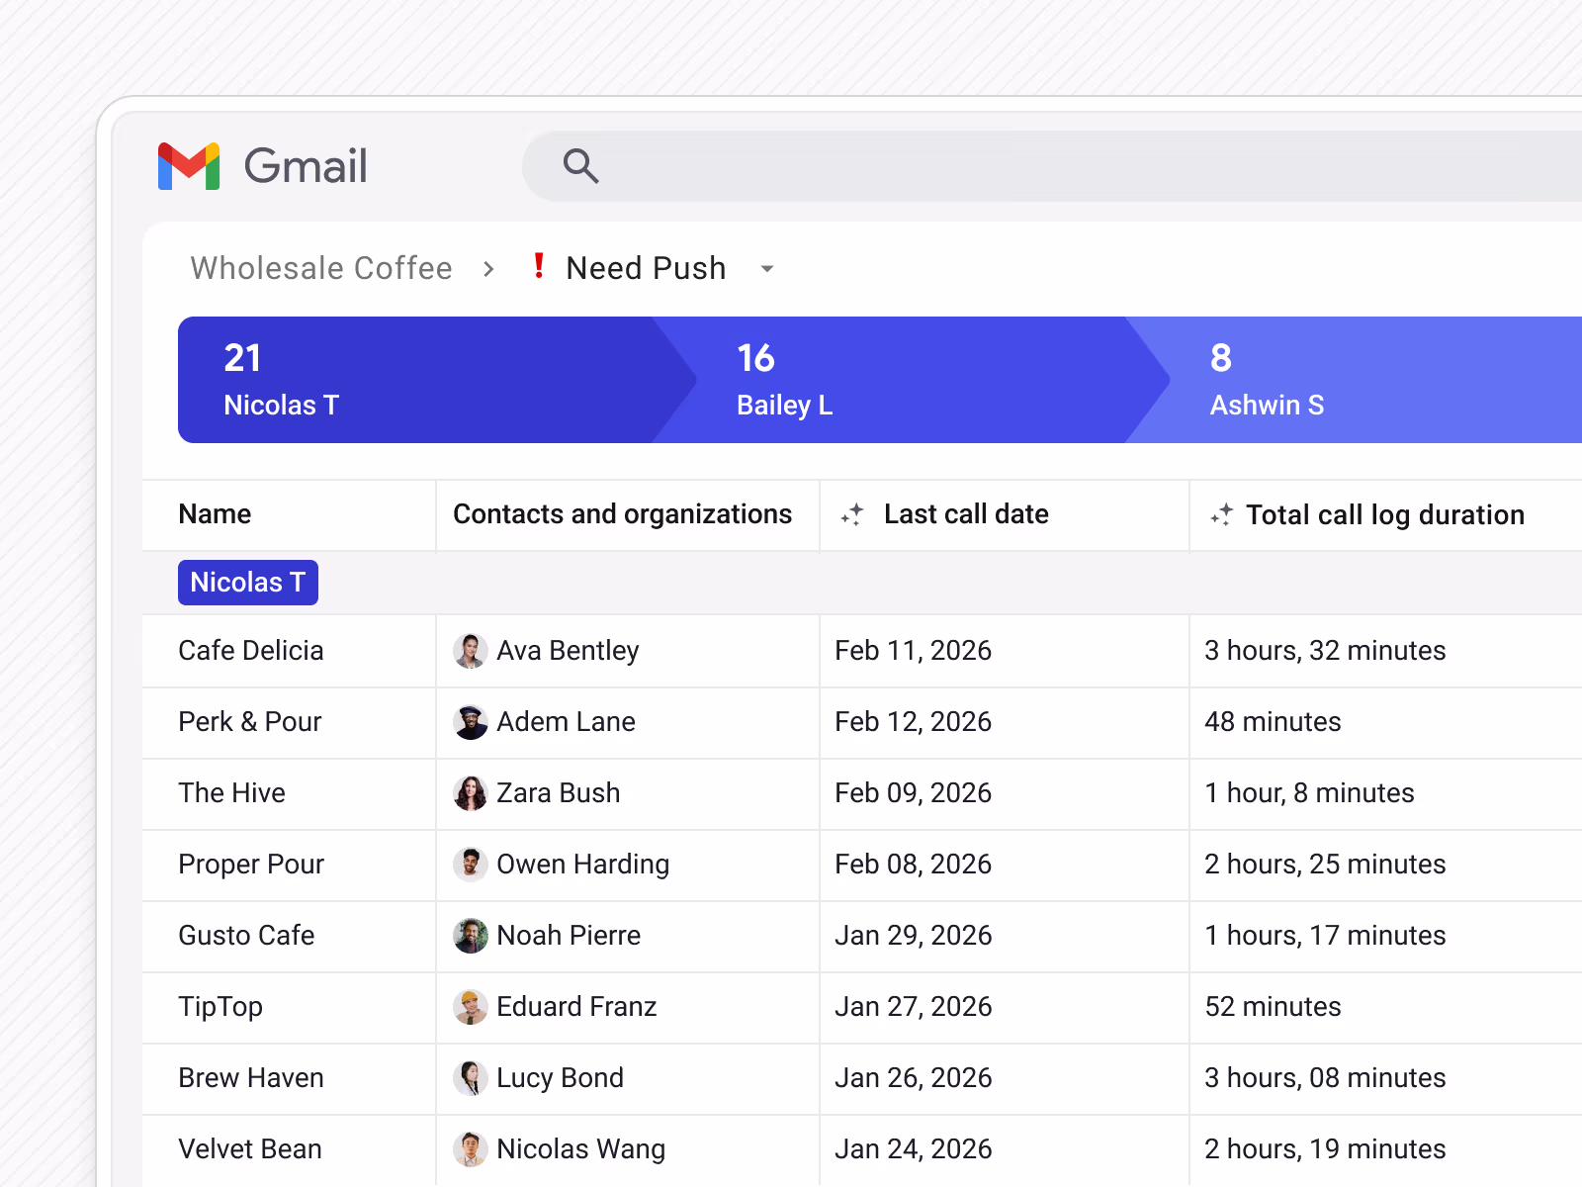Select contact name Owen Harding

tap(583, 865)
